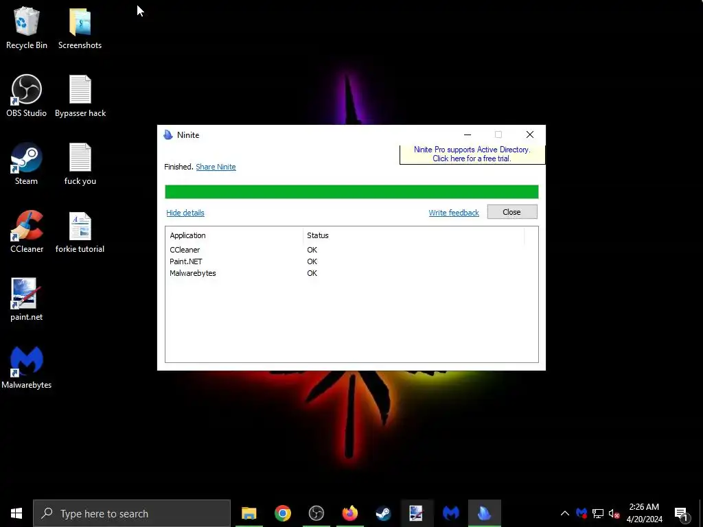Switch to OBS Studio in taskbar
This screenshot has width=703, height=527.
316,513
